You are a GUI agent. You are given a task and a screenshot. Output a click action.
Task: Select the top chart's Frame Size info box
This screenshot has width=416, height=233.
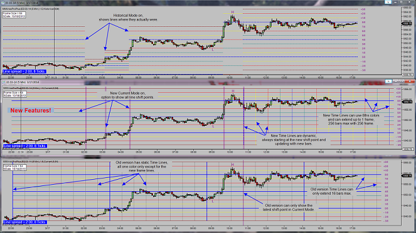14,15
